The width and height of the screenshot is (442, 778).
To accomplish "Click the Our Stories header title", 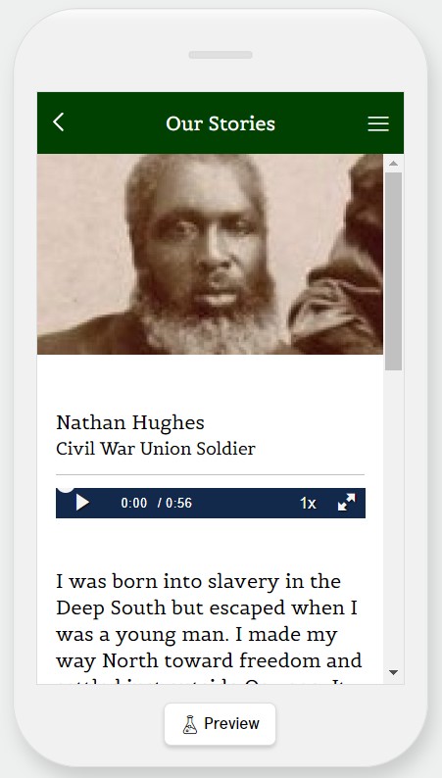I will [x=221, y=123].
